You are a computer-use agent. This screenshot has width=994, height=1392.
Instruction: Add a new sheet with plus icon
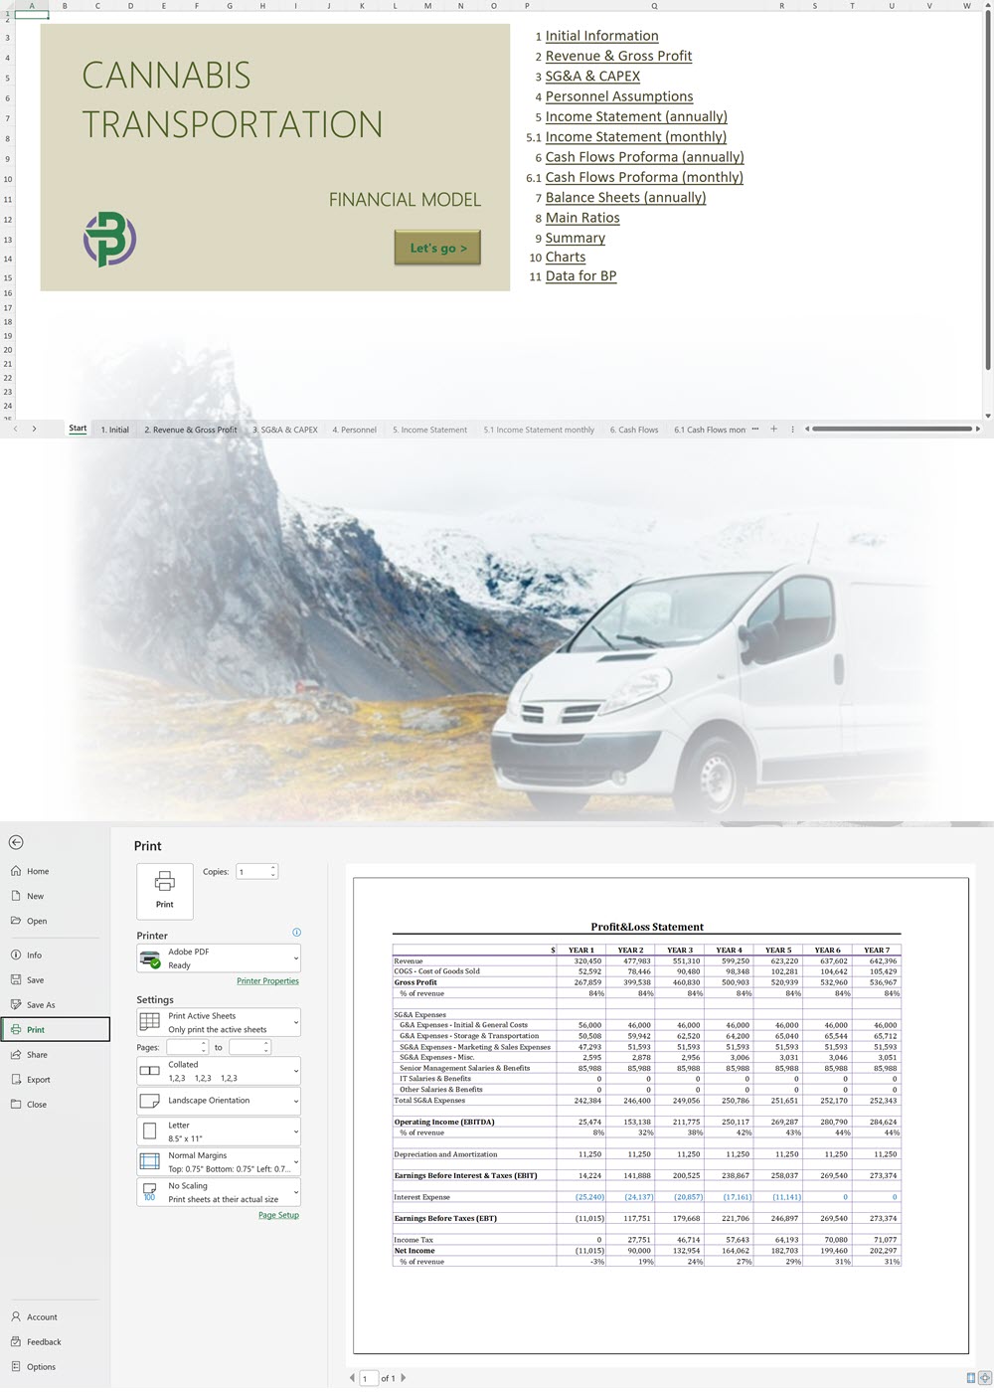tap(773, 429)
